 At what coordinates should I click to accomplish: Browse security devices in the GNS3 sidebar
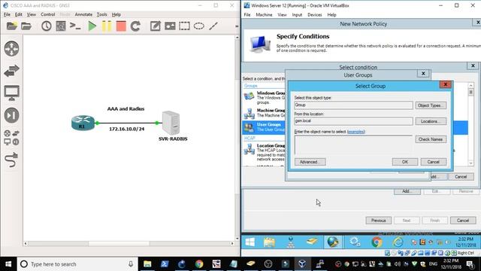(x=12, y=115)
